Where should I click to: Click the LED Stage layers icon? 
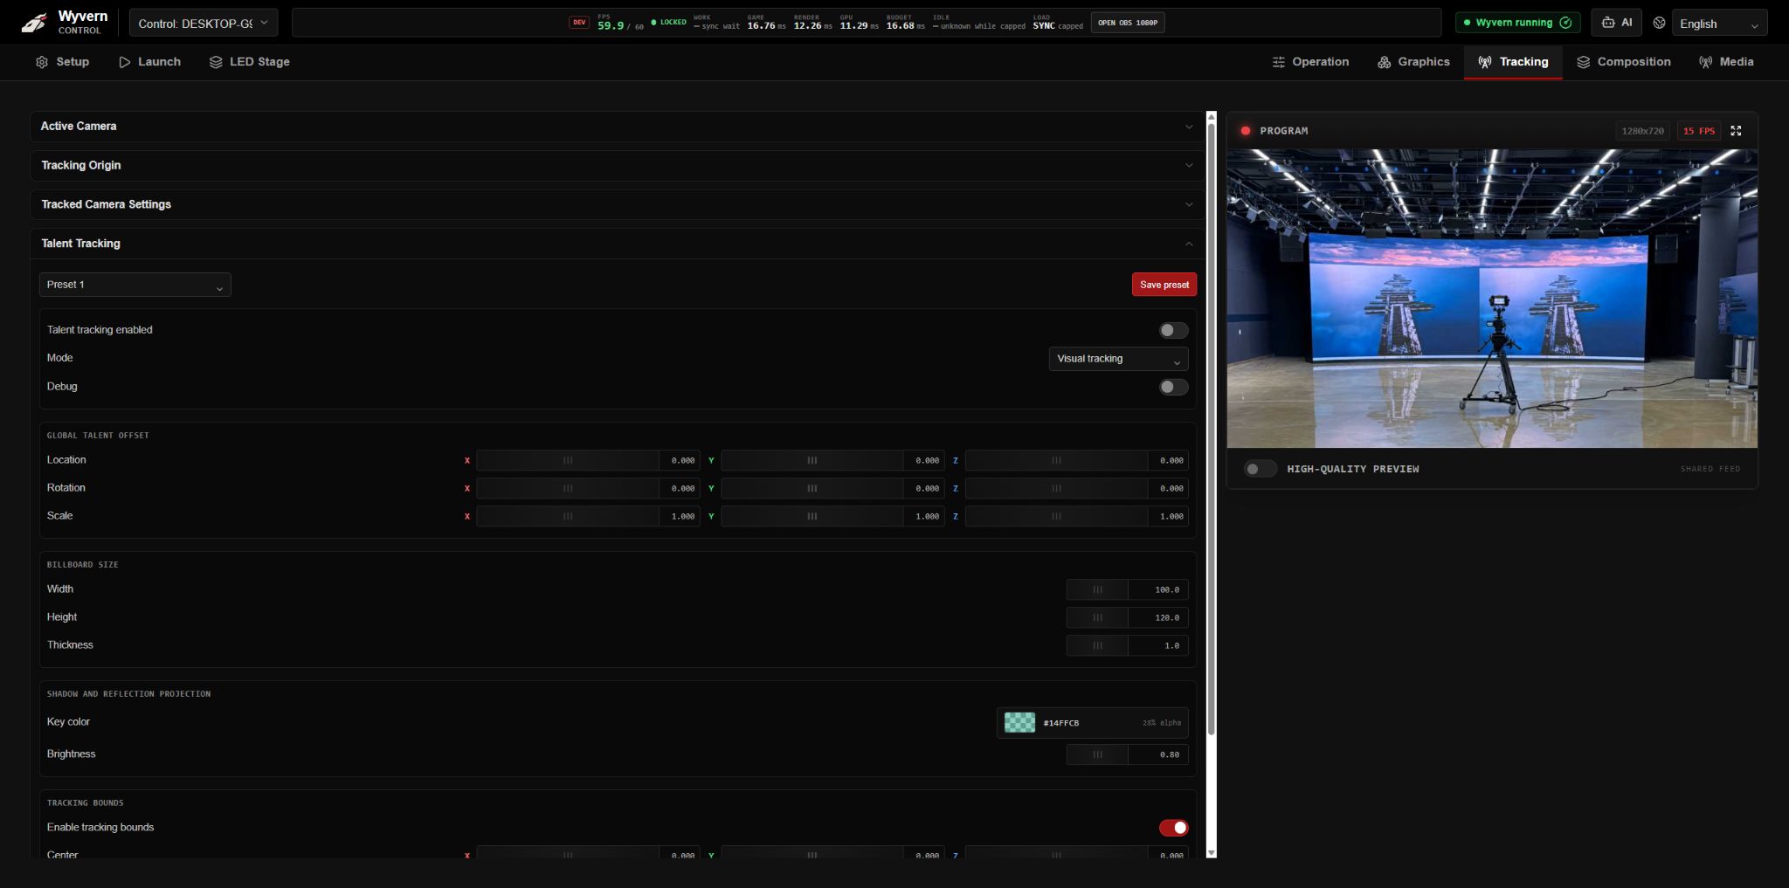216,62
